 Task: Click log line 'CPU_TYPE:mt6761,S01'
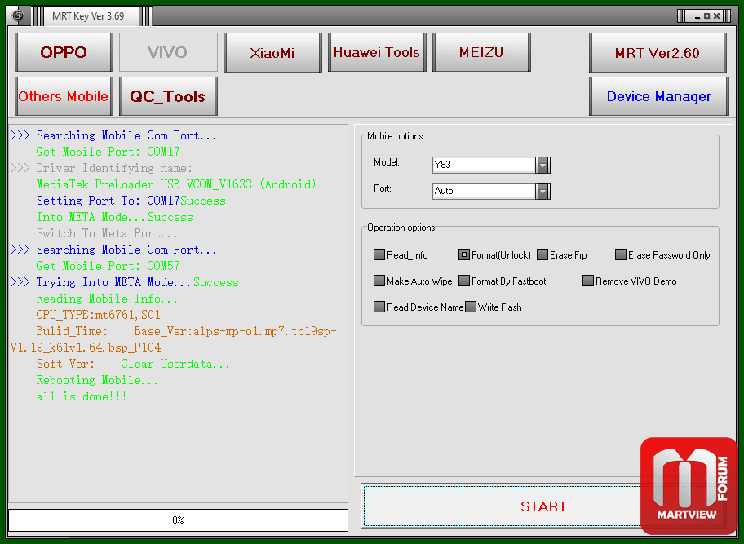pos(98,315)
